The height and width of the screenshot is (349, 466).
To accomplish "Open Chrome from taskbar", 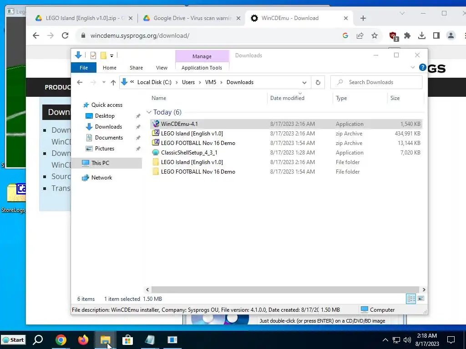I will tap(61, 340).
